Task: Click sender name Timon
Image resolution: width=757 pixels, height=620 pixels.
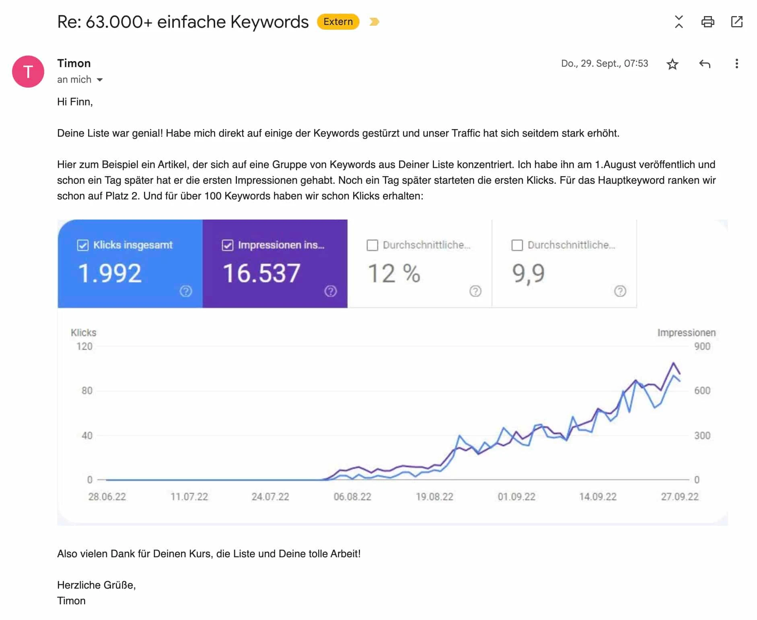Action: (x=74, y=63)
